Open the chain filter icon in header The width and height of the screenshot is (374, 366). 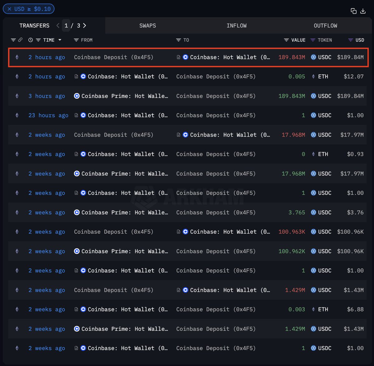point(13,40)
